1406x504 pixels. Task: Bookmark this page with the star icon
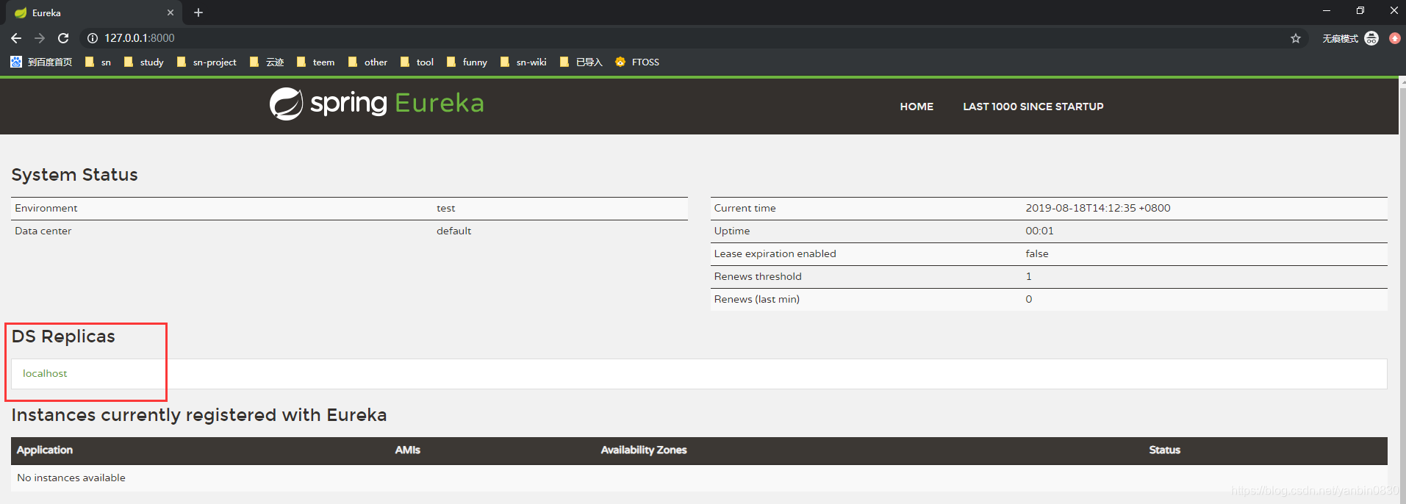pyautogui.click(x=1296, y=38)
